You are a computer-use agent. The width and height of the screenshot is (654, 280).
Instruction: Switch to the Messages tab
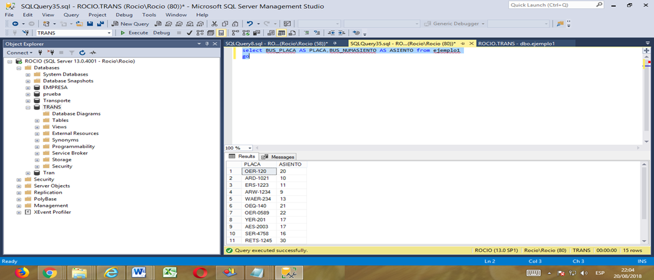(x=278, y=157)
